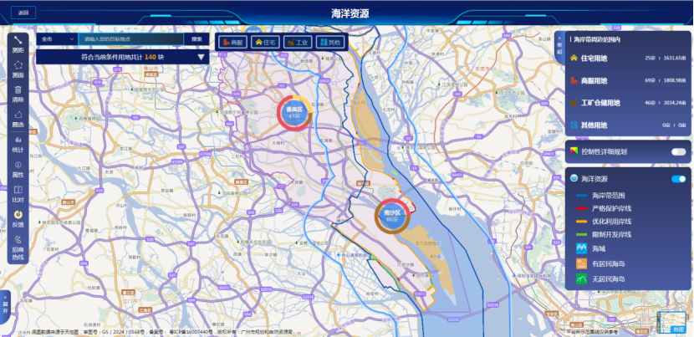Viewport: 694px width, 337px height.
Task: Collapse the right panel with 收起
Action: (x=559, y=49)
